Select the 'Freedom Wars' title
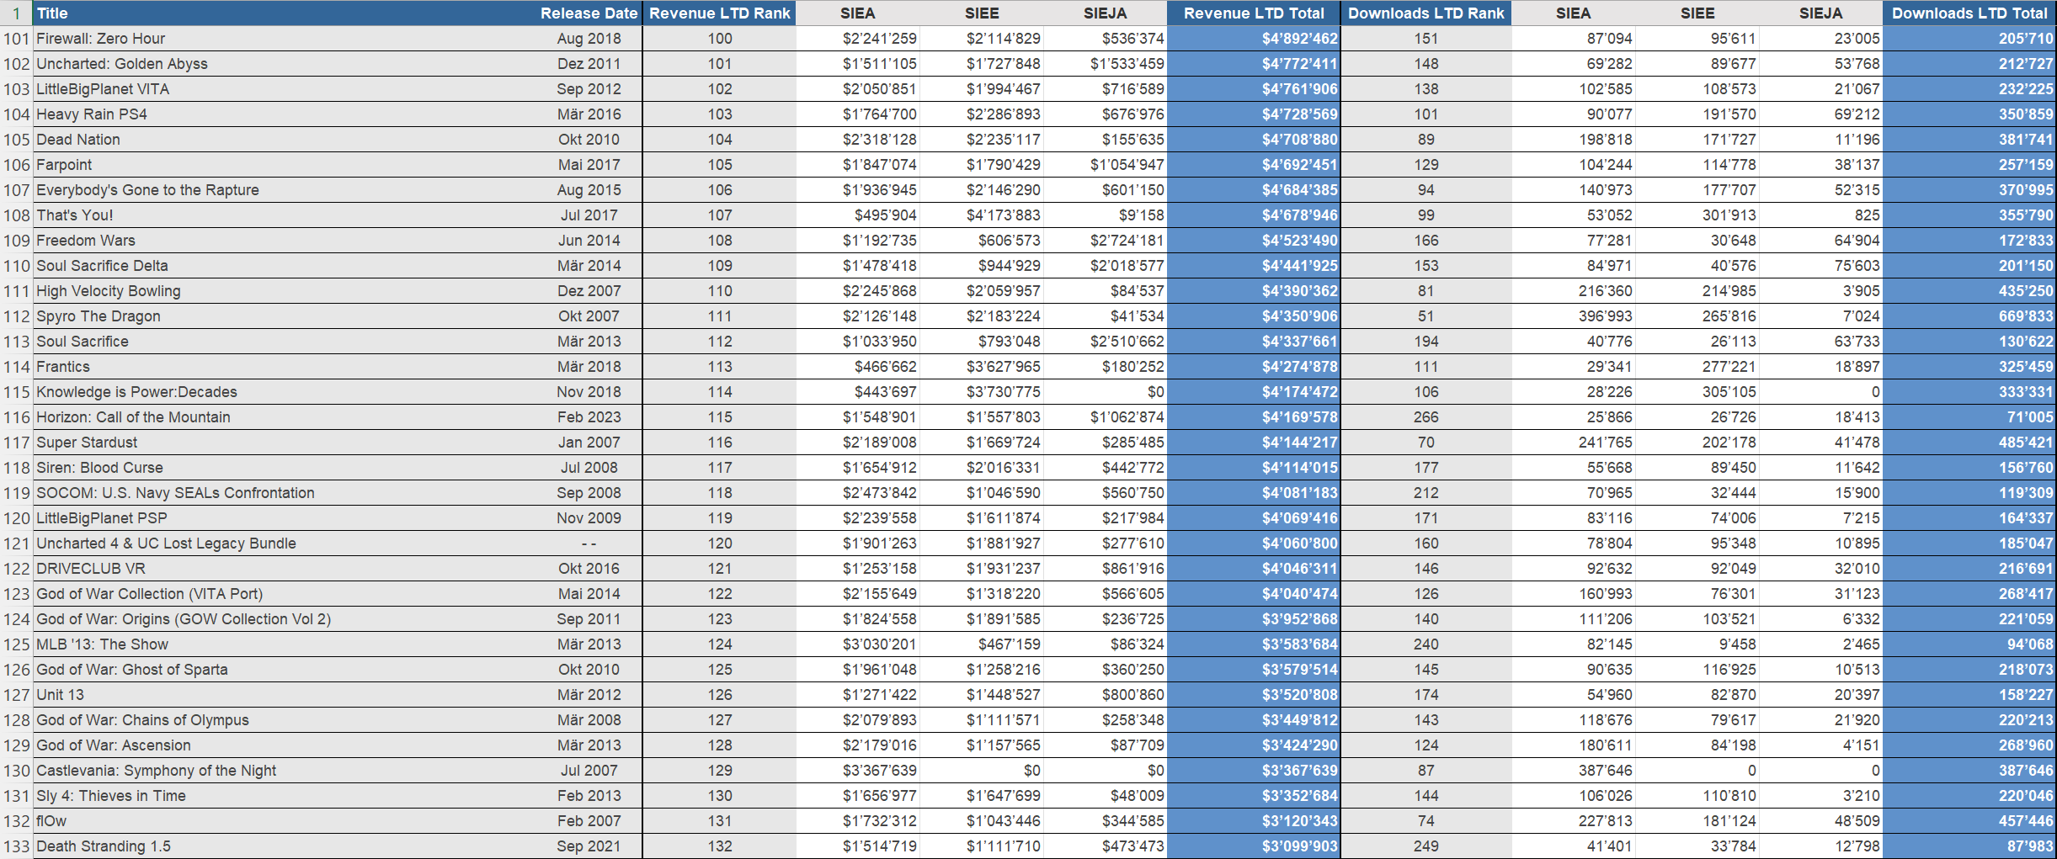The width and height of the screenshot is (2057, 859). 285,241
